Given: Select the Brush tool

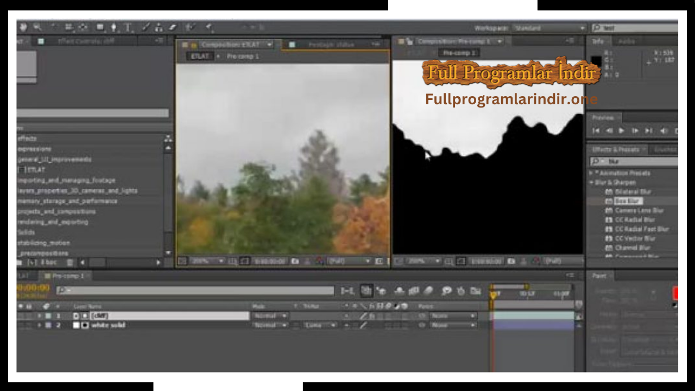Looking at the screenshot, I should 146,27.
